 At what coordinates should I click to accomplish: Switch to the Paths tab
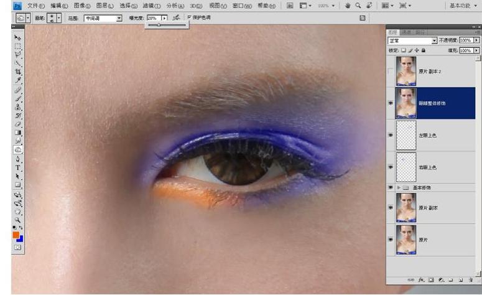420,32
